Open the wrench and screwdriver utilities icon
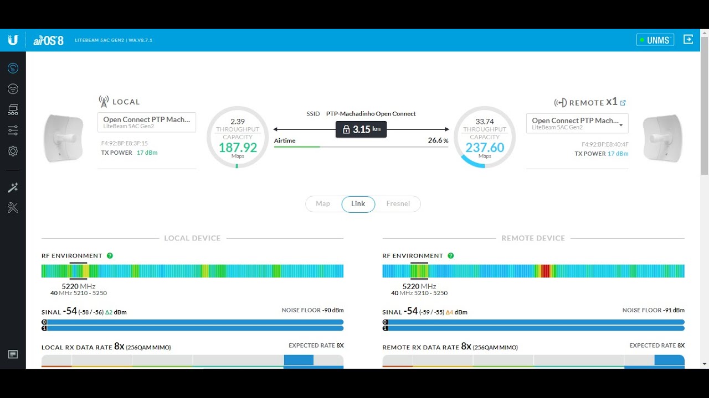 tap(13, 208)
